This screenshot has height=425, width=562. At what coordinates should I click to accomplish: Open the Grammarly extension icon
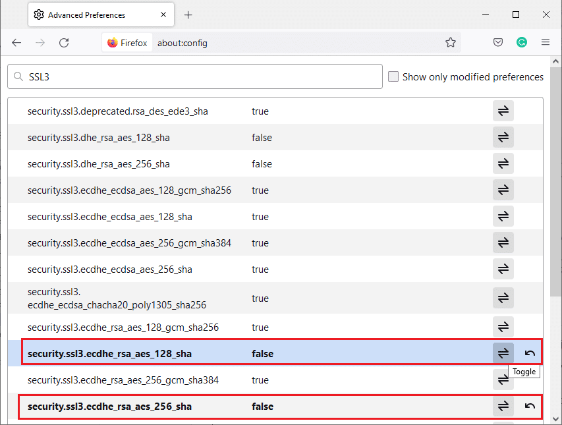522,43
